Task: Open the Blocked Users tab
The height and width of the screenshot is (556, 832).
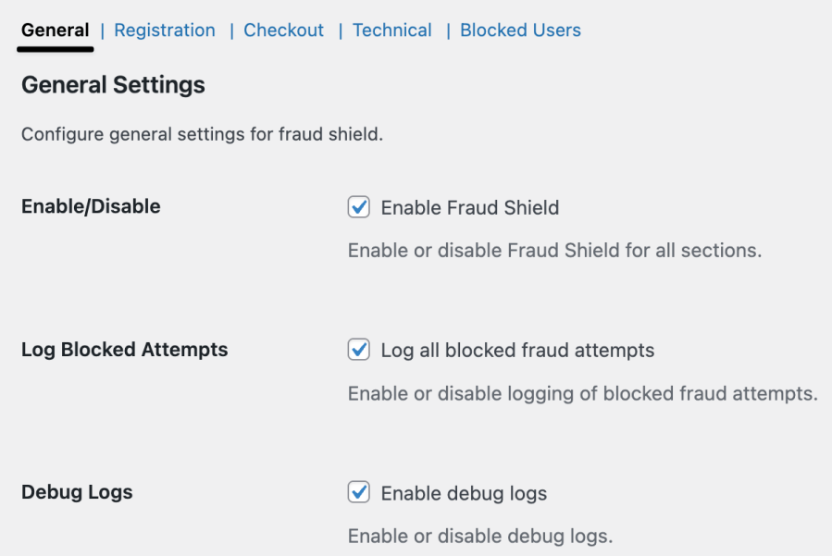Action: pos(520,31)
